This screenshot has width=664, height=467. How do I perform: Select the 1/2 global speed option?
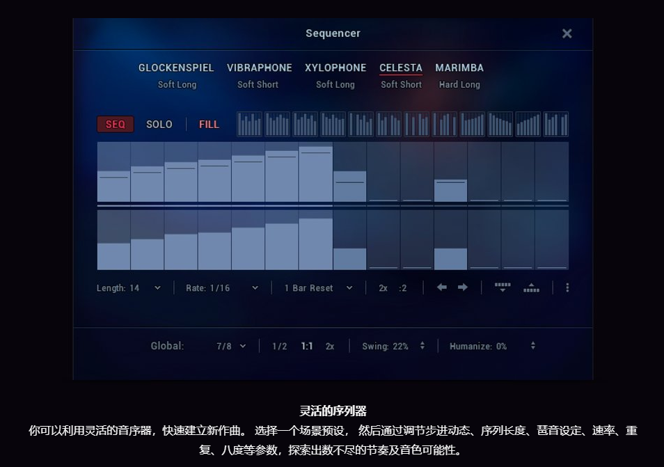click(280, 347)
